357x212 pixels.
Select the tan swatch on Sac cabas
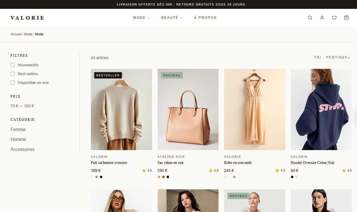point(159,177)
